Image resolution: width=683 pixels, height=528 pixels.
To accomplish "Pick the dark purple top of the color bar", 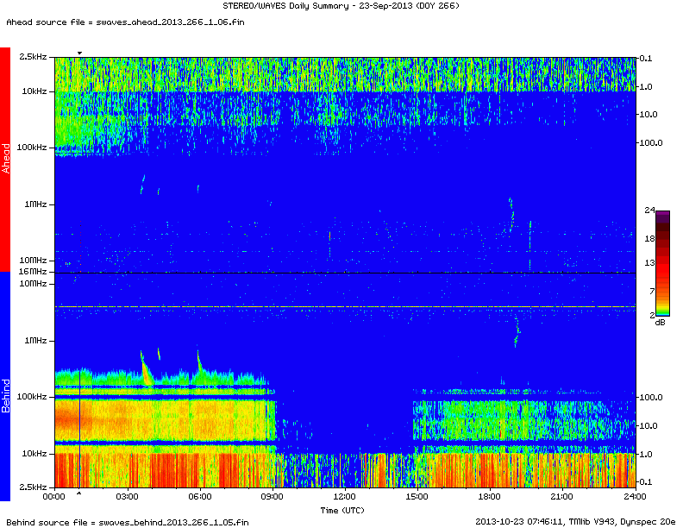I will (662, 214).
